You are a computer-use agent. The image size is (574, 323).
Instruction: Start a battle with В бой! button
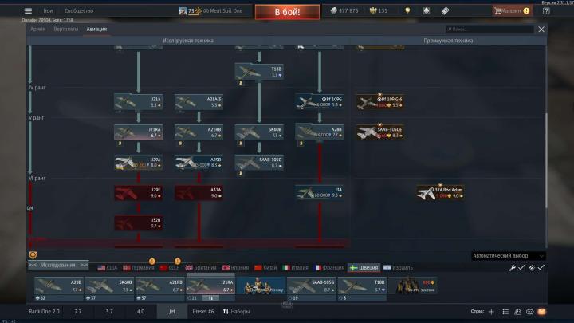[287, 12]
